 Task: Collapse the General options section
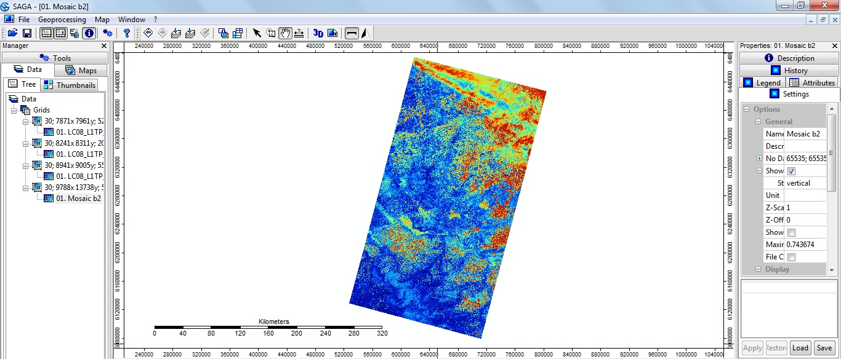(759, 122)
